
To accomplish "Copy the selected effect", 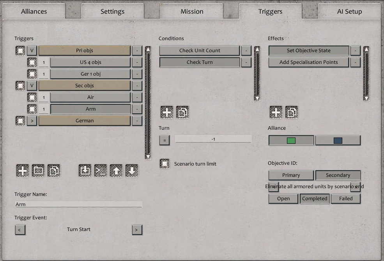I will [292, 112].
